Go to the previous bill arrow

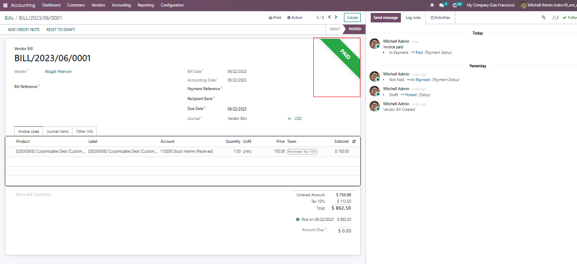(x=329, y=17)
